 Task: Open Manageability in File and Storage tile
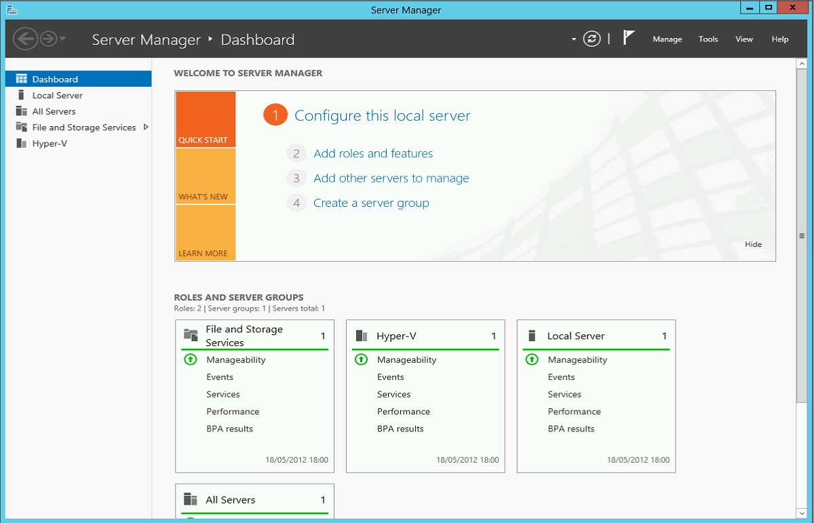236,360
